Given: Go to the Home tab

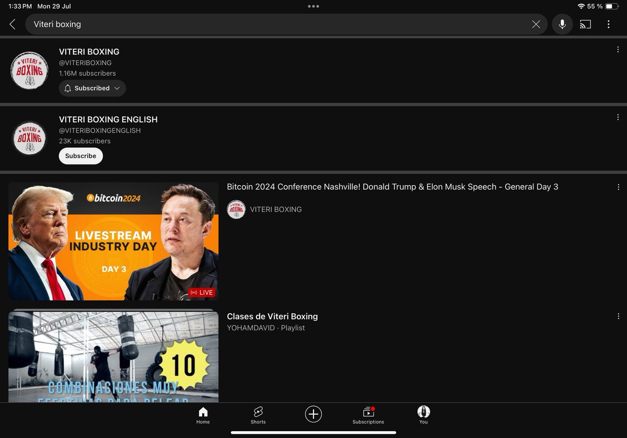Looking at the screenshot, I should pos(203,416).
